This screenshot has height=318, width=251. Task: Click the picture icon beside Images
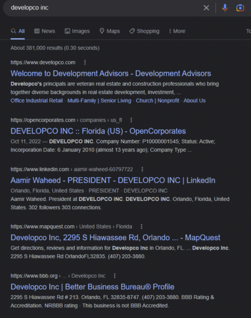tap(67, 31)
